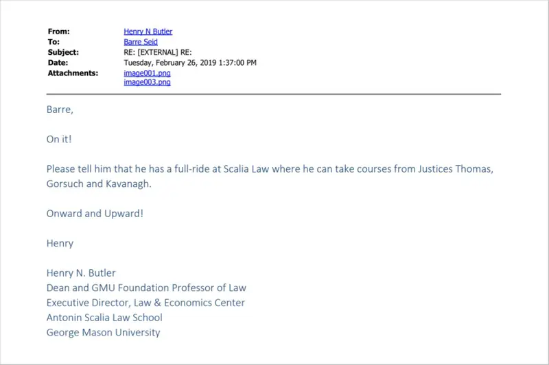Open the Barre Seid recipient link

click(141, 42)
